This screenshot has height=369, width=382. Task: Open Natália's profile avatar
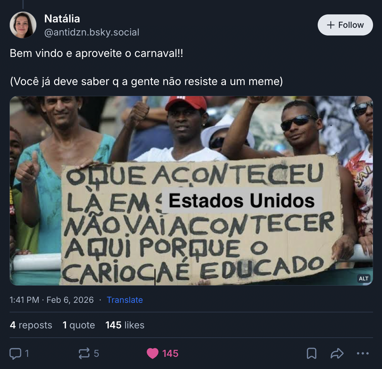(x=23, y=25)
